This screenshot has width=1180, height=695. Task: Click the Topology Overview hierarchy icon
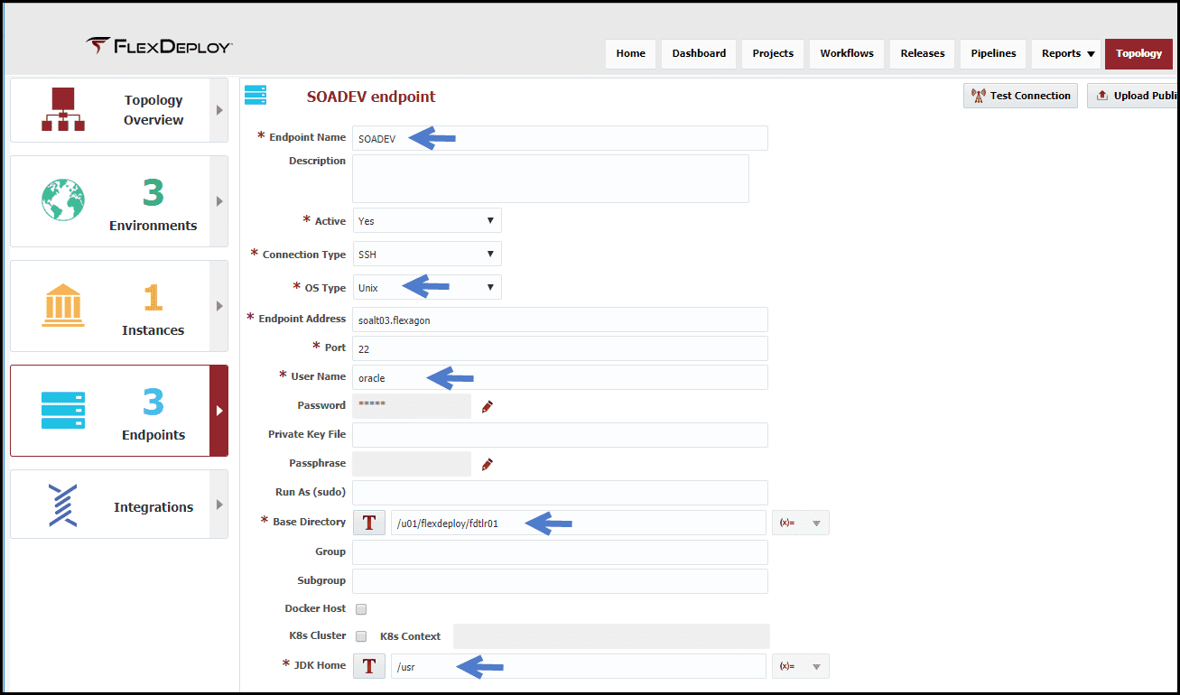click(63, 109)
